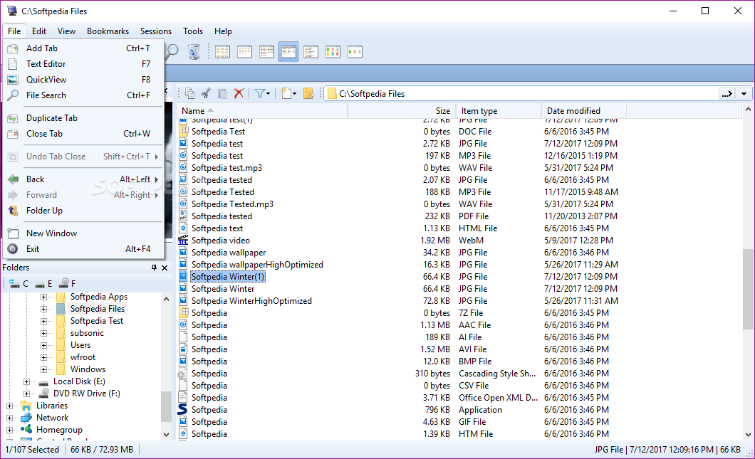Open the Tools menu

(192, 31)
